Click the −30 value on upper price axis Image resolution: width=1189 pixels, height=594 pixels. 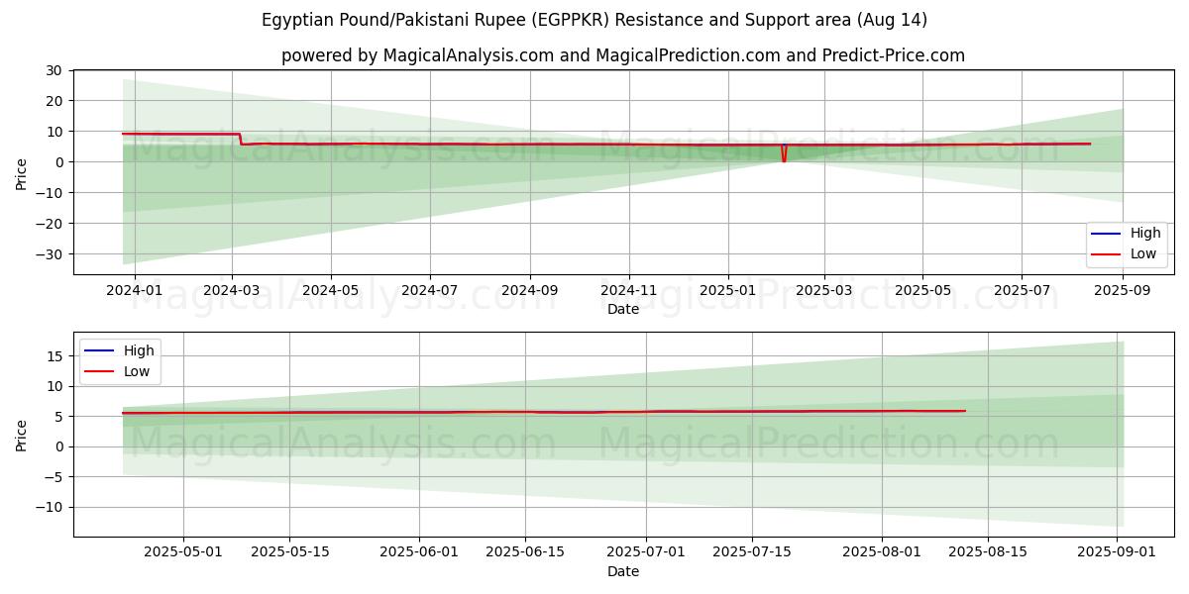tap(52, 254)
